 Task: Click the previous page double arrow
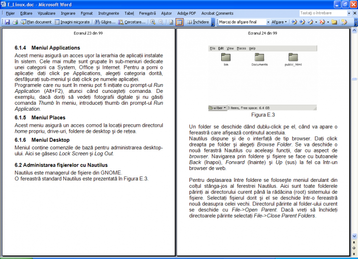click(x=354, y=242)
